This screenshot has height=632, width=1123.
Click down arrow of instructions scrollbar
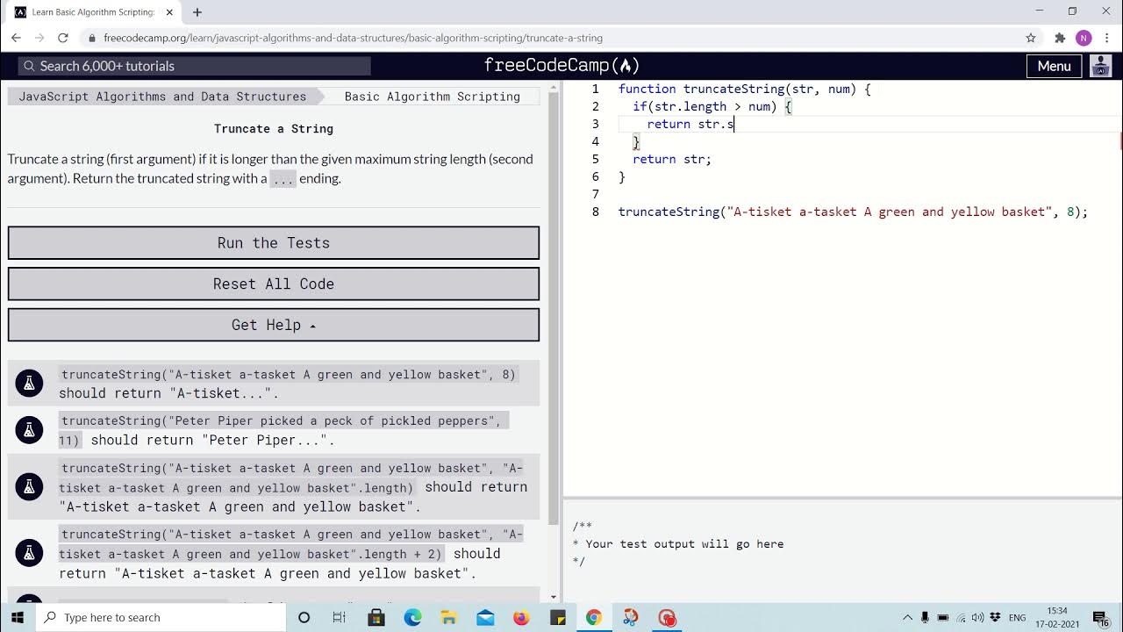(553, 596)
